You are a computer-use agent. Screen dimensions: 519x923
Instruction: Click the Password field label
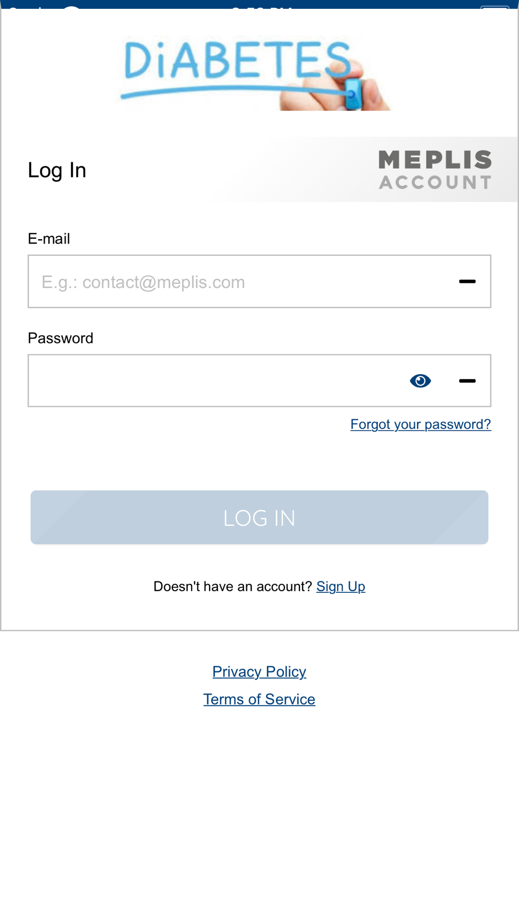pyautogui.click(x=61, y=338)
